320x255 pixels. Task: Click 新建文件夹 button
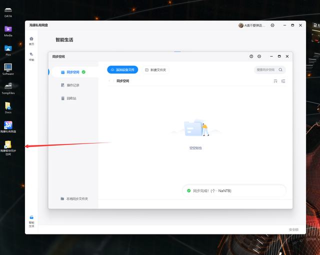tap(155, 70)
